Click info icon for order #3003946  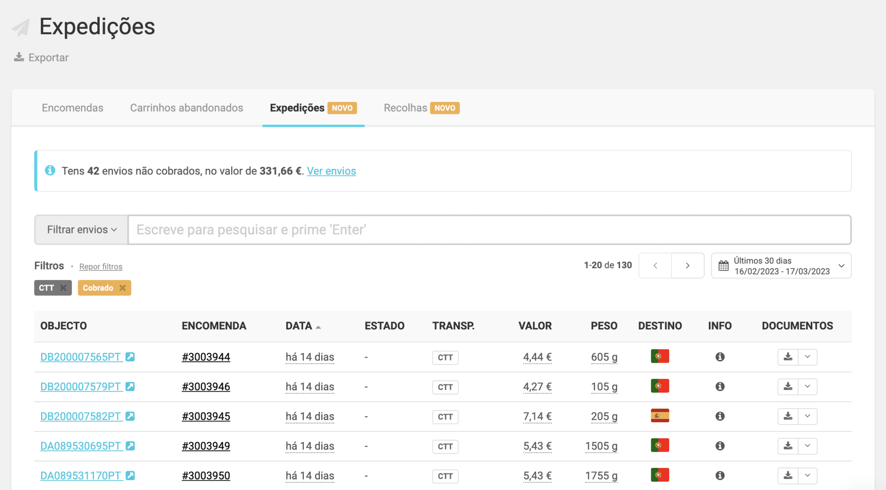pos(720,387)
